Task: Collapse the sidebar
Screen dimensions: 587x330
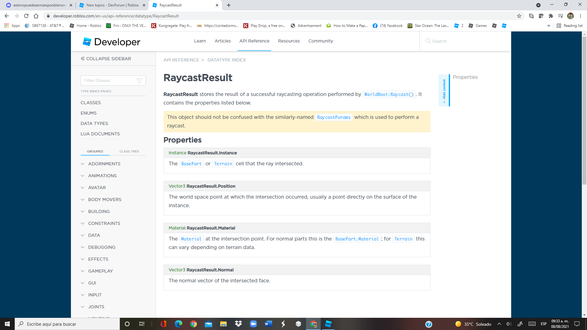Action: click(x=106, y=59)
